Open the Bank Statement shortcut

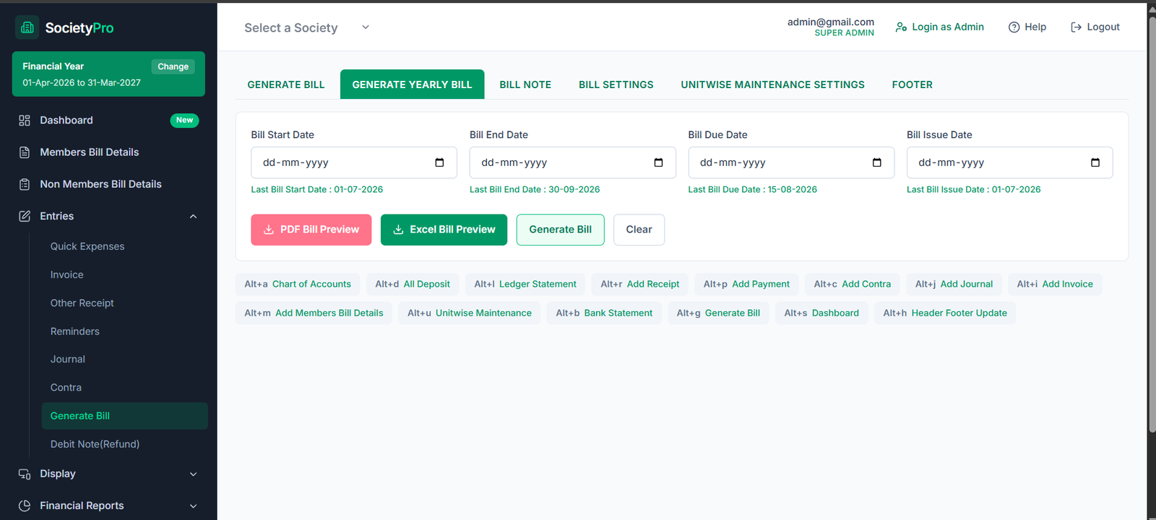604,313
